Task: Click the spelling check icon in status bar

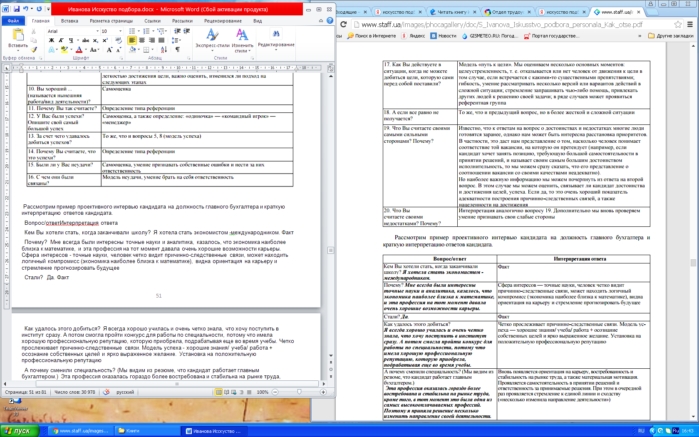Action: click(106, 392)
